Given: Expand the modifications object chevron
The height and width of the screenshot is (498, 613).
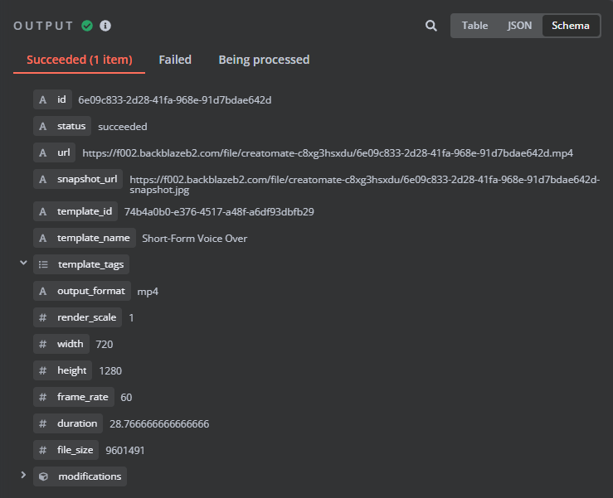Looking at the screenshot, I should tap(23, 475).
